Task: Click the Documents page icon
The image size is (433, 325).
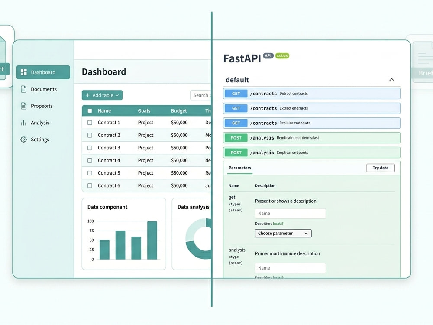Action: [24, 89]
